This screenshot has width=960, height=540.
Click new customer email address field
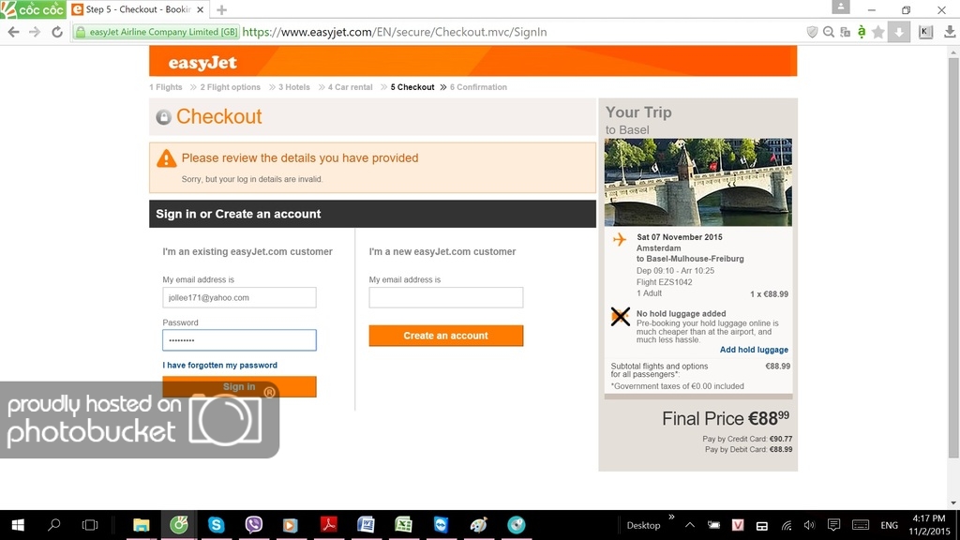pos(445,297)
